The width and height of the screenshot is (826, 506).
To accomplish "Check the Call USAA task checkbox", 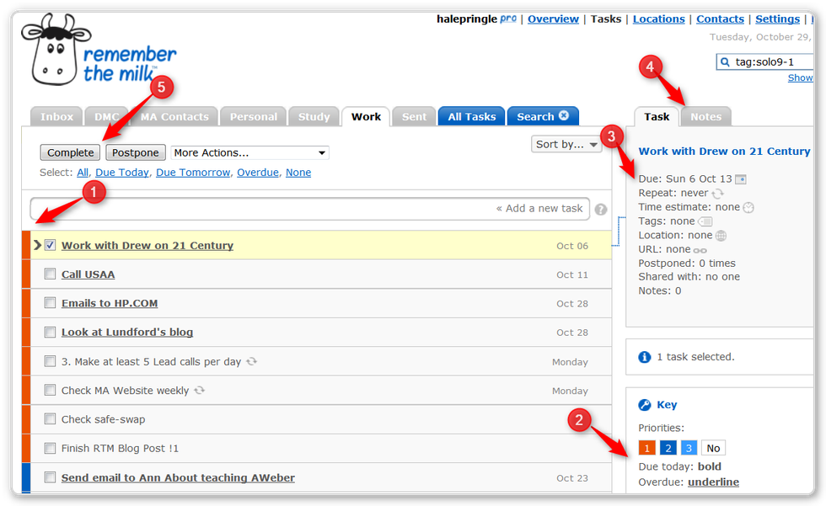I will [51, 274].
